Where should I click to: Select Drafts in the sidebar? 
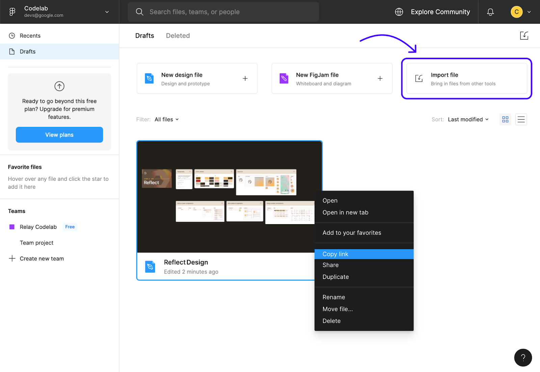click(59, 52)
